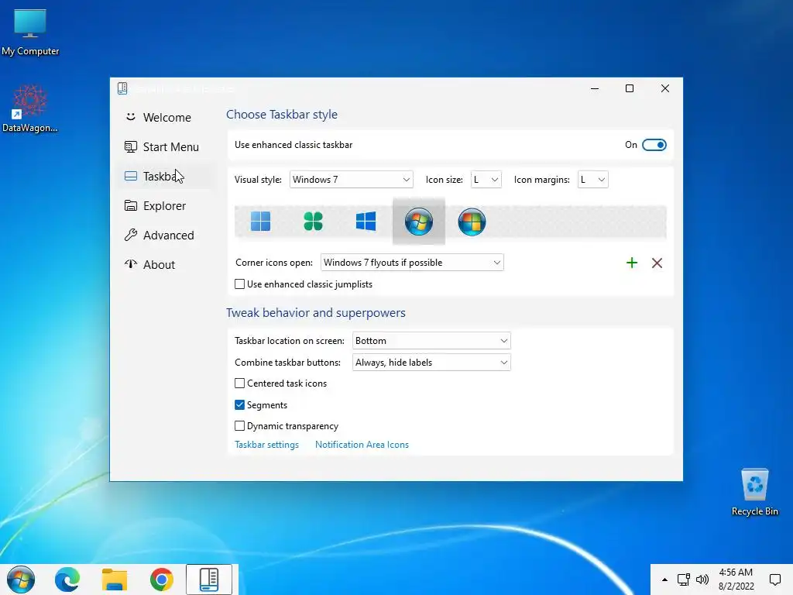The image size is (793, 595).
Task: Expand Combine taskbar buttons dropdown
Action: tap(431, 363)
